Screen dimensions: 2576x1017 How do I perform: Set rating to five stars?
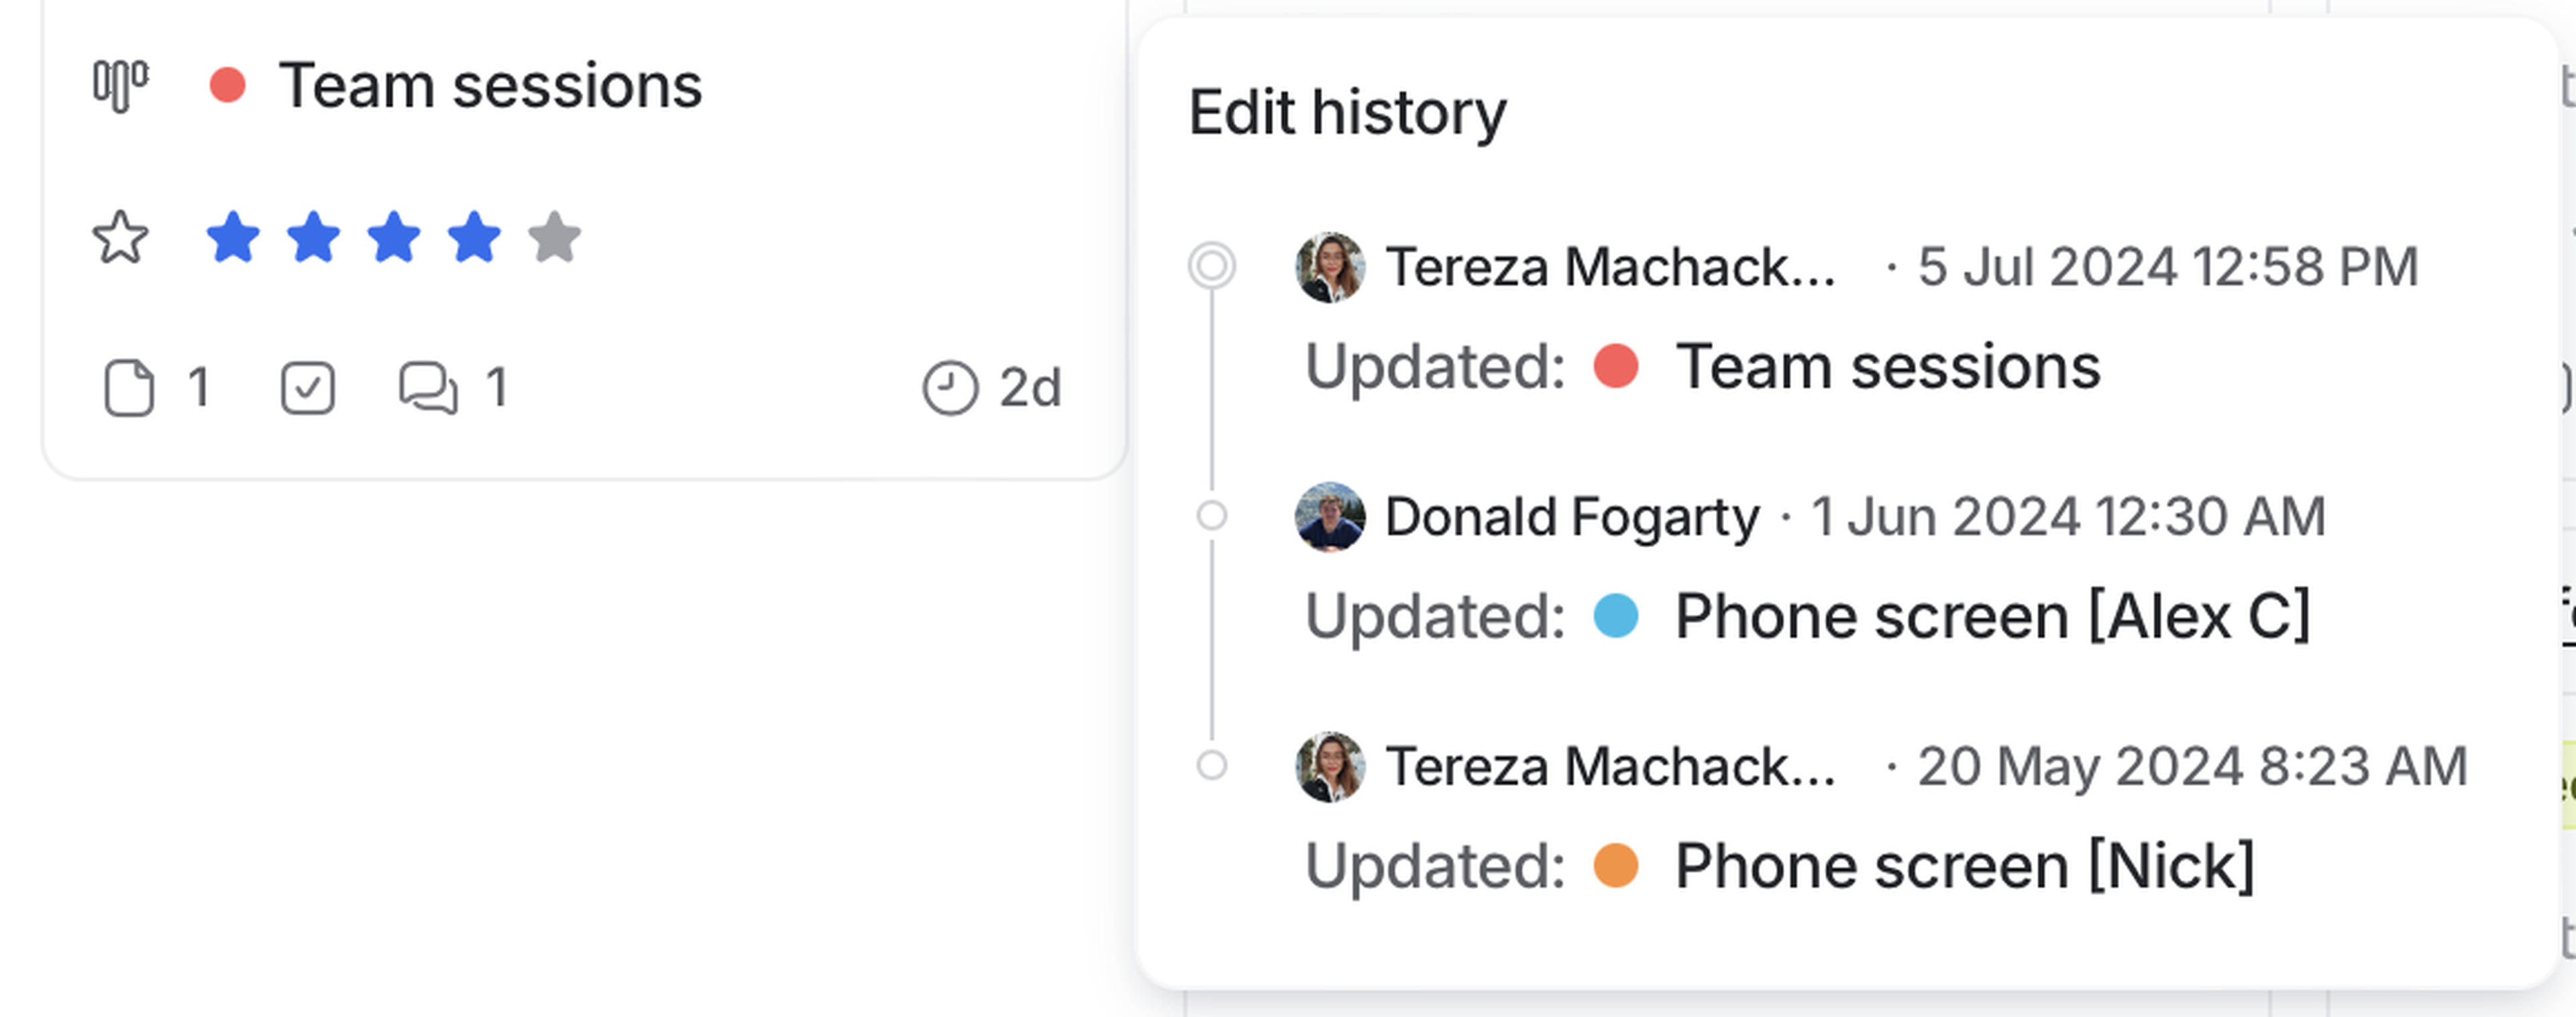pyautogui.click(x=555, y=238)
